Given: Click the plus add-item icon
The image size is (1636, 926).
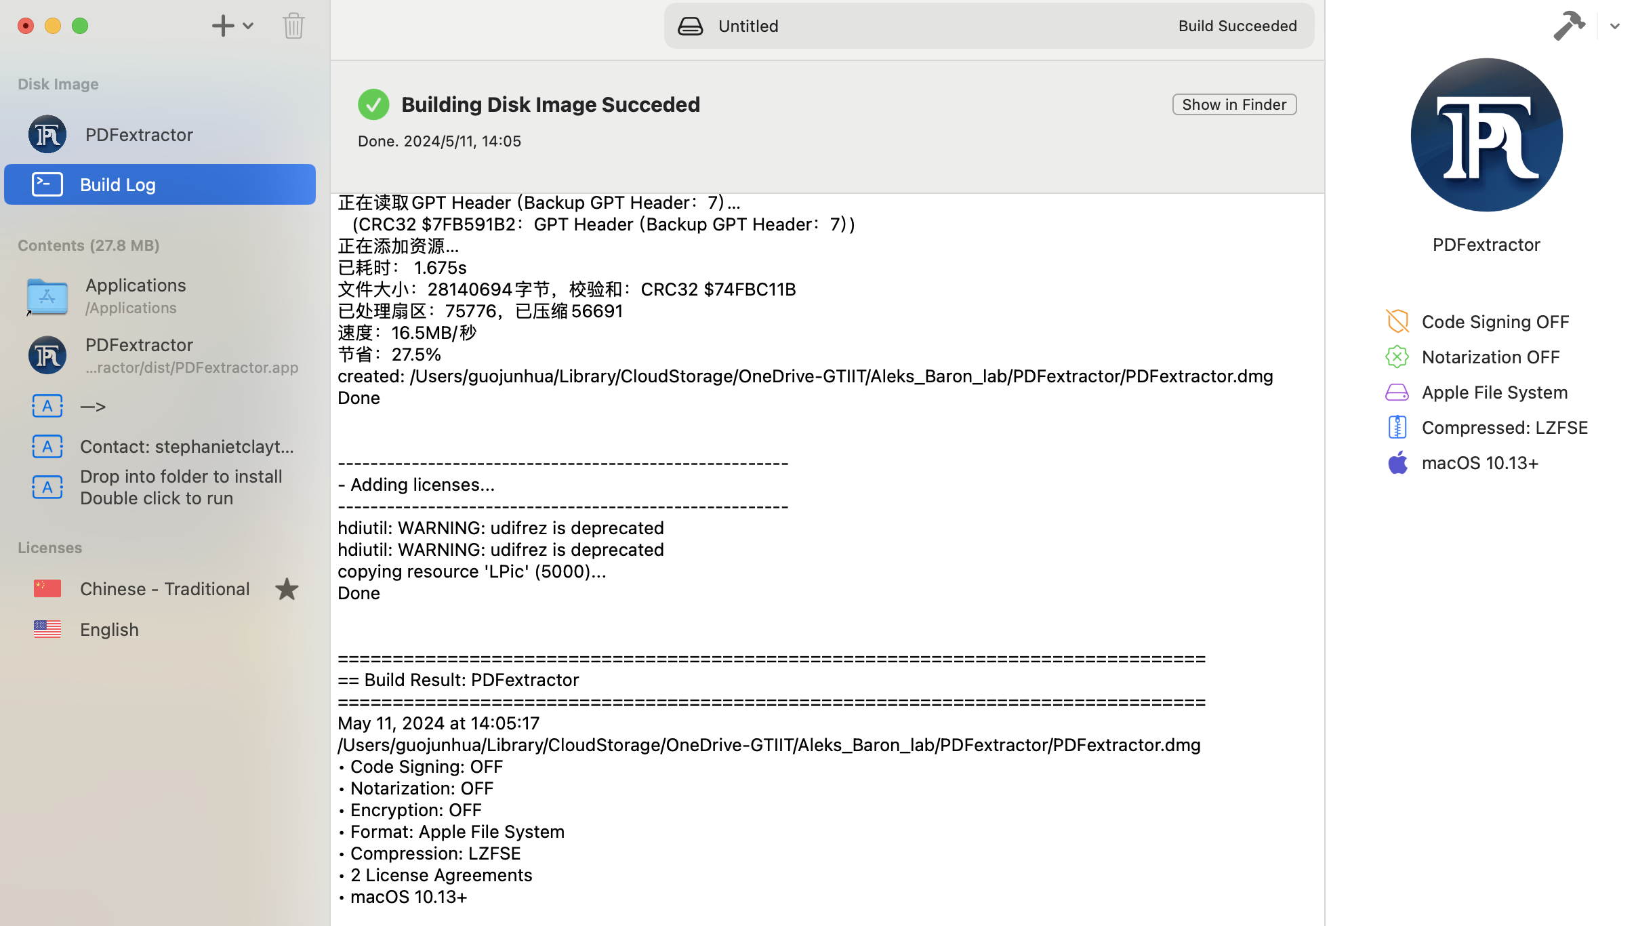Looking at the screenshot, I should click(222, 26).
